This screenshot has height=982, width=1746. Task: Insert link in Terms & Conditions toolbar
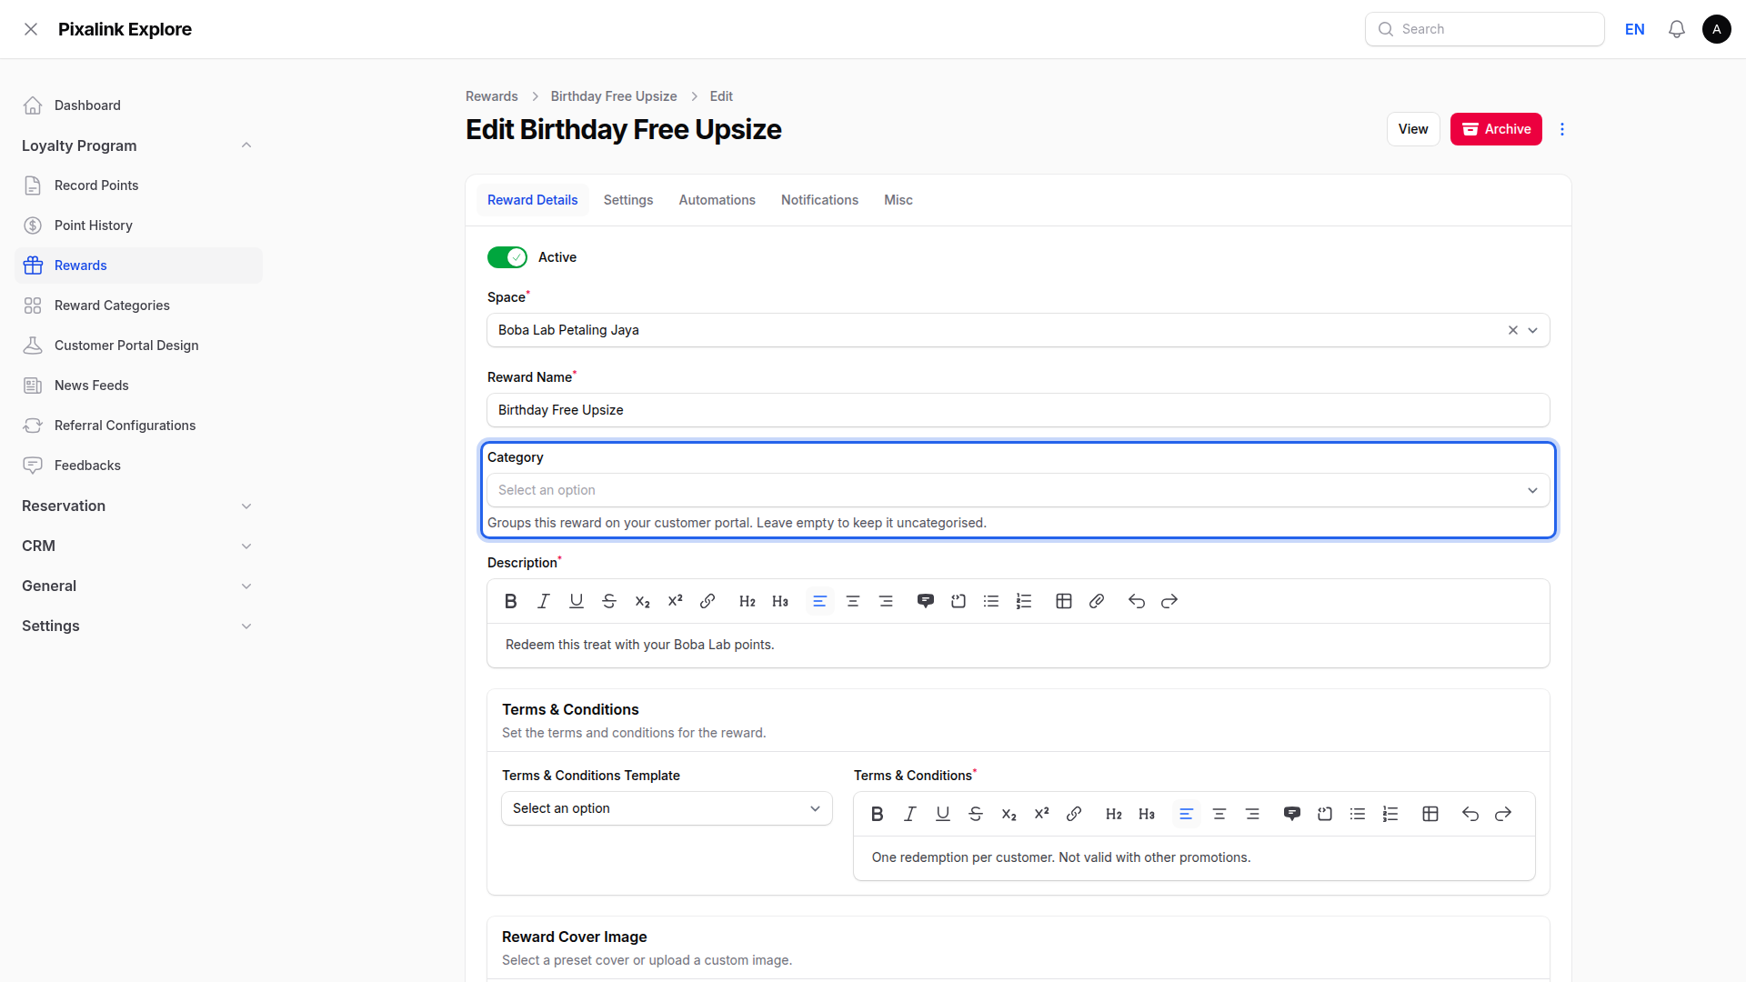(1074, 814)
